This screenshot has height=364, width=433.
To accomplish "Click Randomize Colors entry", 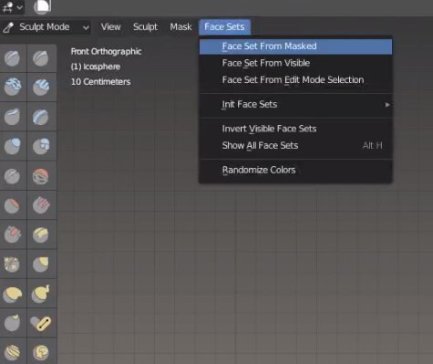I will click(295, 170).
